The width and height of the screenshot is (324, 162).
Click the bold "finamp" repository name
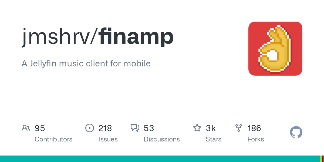click(136, 37)
